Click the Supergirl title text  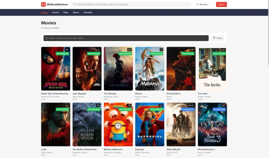tap(139, 149)
